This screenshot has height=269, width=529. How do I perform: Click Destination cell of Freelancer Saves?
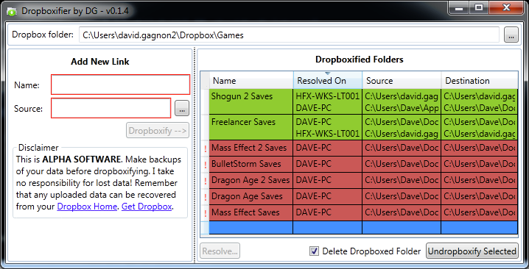coord(480,127)
